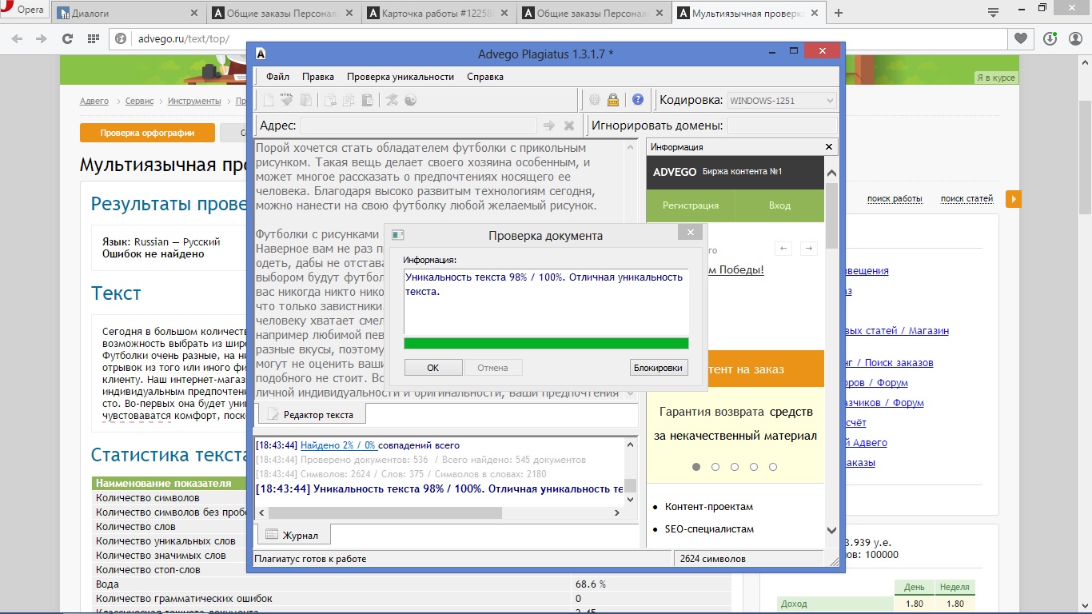This screenshot has width=1092, height=614.
Task: Click the Контент-проектам list item
Action: (709, 507)
